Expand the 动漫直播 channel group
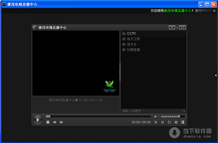Viewport: 218px width, 143px height. coord(124,50)
